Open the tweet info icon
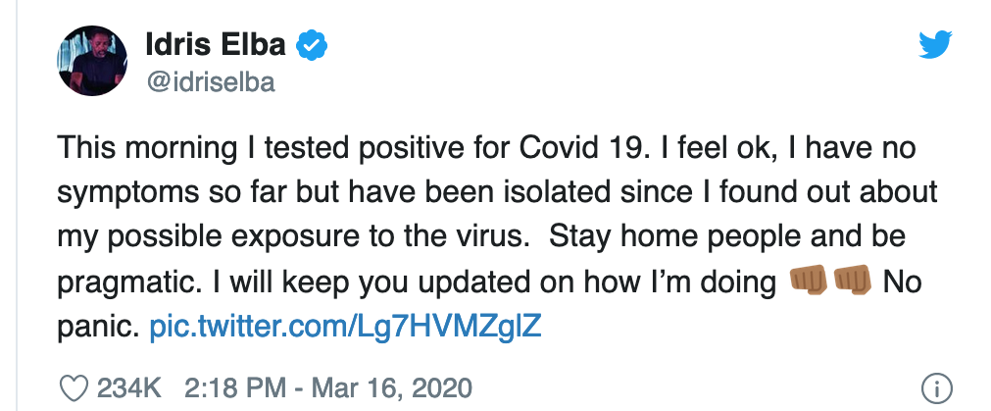This screenshot has height=411, width=991. tap(936, 387)
